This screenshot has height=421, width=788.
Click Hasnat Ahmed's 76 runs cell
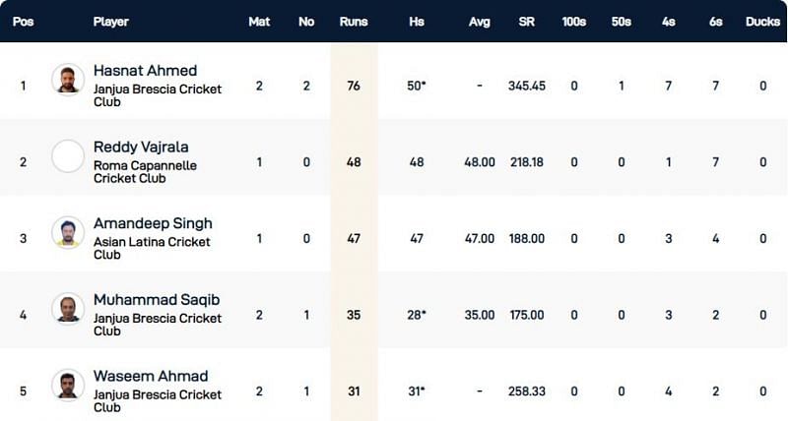point(354,86)
